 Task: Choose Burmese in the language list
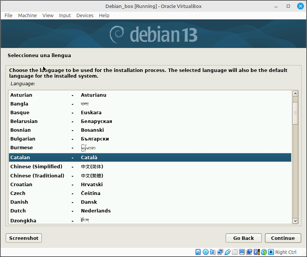click(150, 148)
